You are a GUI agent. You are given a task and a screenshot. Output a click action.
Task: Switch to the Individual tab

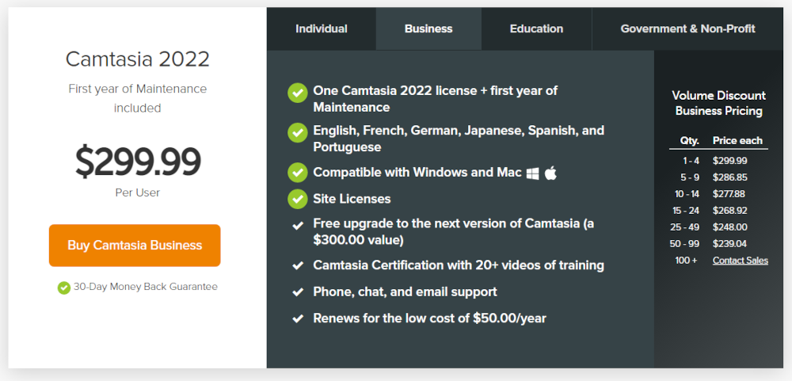coord(322,29)
